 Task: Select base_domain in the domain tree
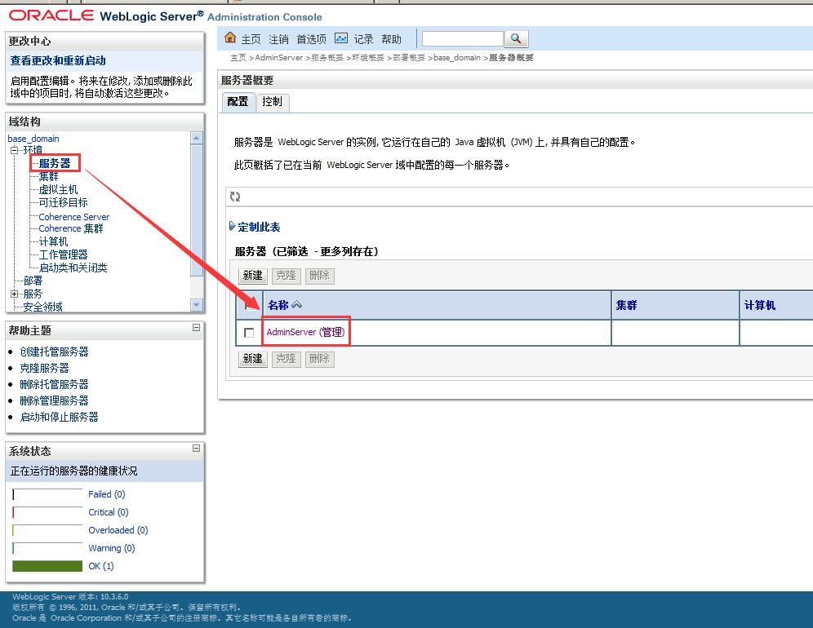(x=33, y=139)
